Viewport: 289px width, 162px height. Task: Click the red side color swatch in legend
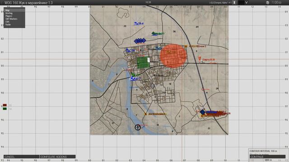click(5, 105)
